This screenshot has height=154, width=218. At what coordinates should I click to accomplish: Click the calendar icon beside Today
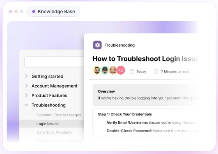point(132,72)
